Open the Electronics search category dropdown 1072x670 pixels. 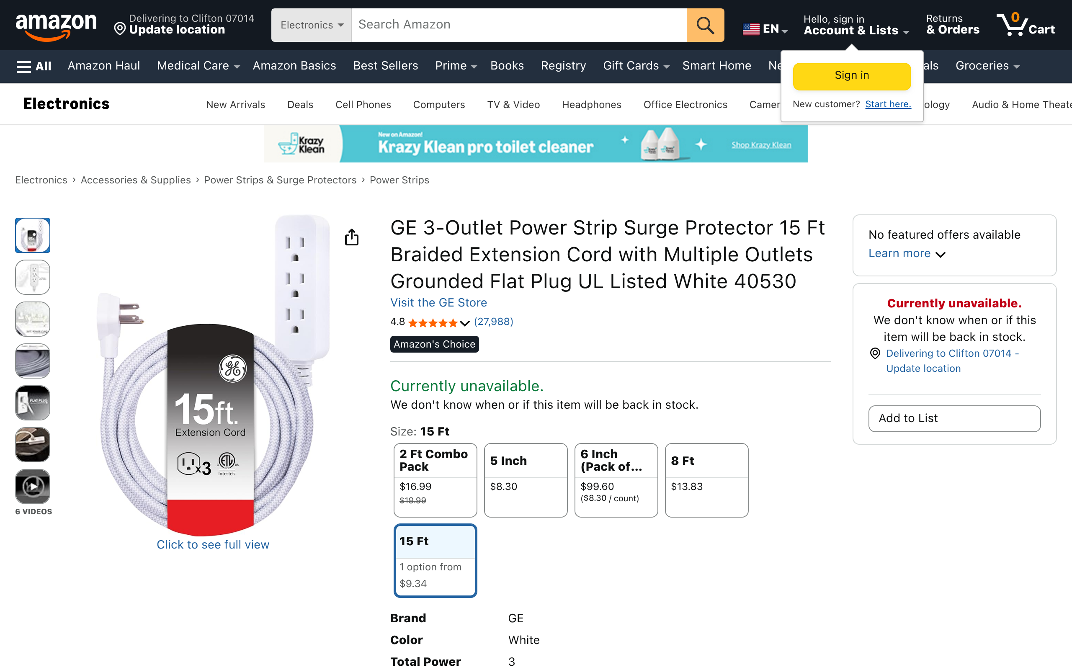point(312,25)
